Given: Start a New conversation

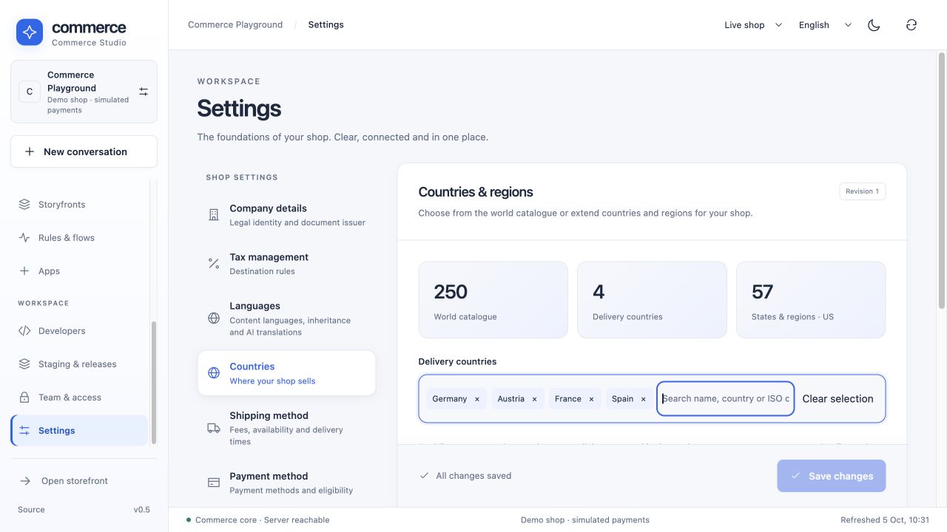Looking at the screenshot, I should point(84,151).
